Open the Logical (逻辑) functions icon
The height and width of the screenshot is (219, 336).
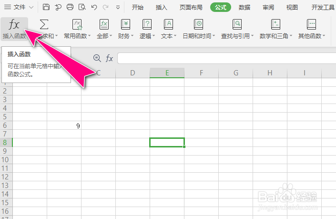[x=147, y=24]
